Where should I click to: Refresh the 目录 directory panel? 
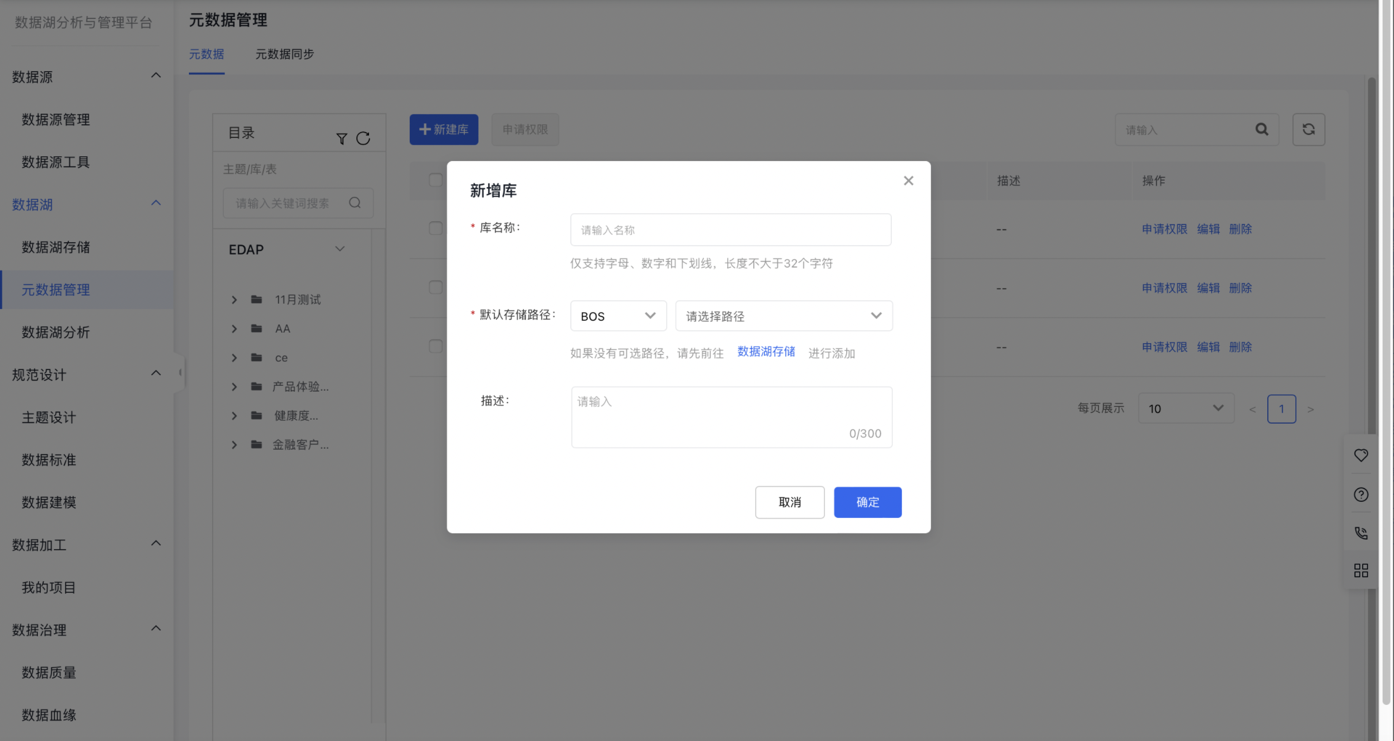tap(363, 138)
